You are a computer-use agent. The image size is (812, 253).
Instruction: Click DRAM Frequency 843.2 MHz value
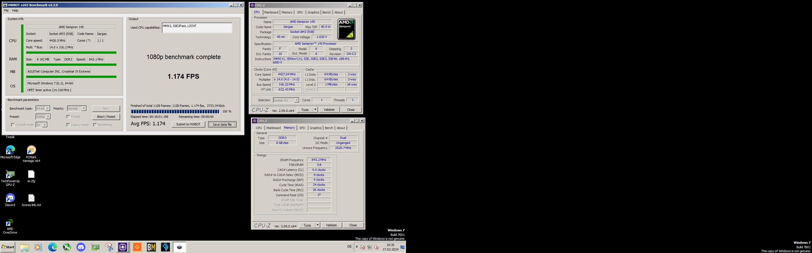319,160
